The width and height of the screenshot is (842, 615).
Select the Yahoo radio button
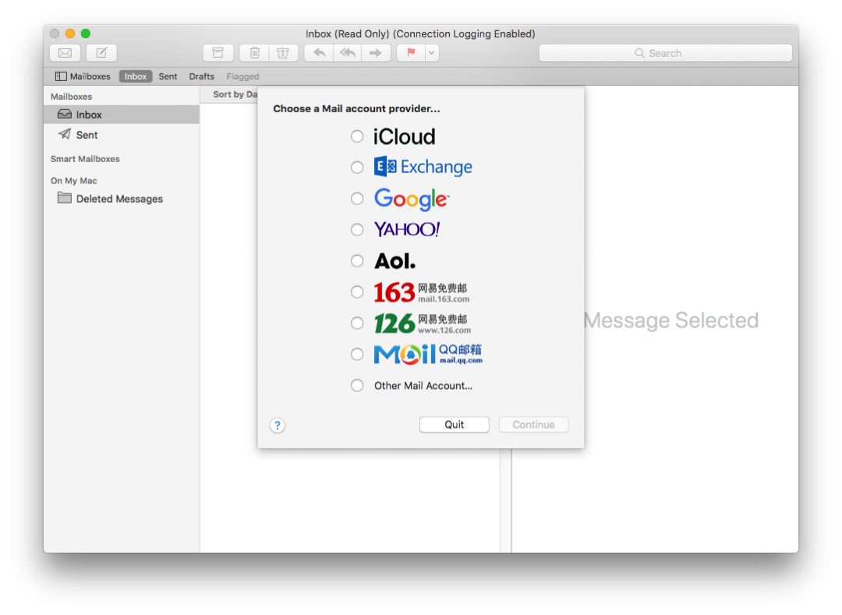click(357, 230)
